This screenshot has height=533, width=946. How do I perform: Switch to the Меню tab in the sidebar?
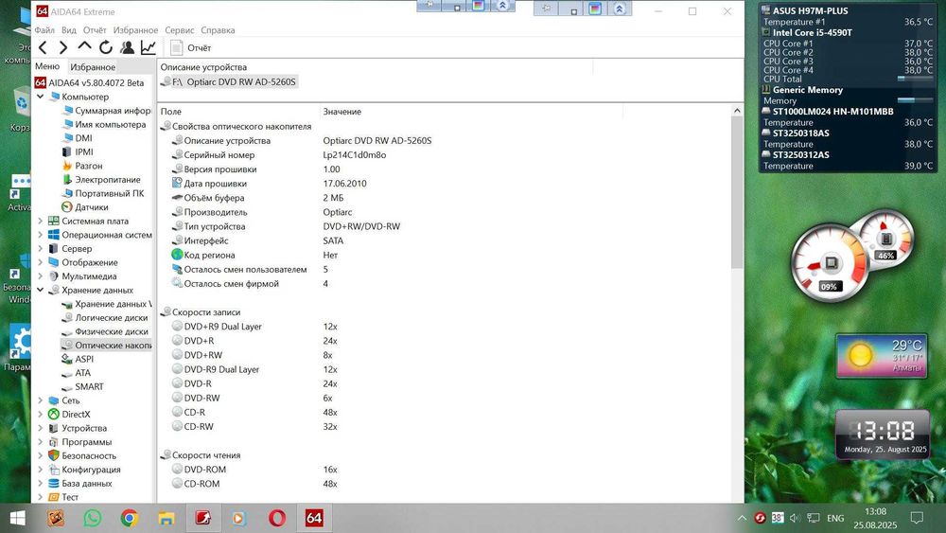[x=47, y=66]
